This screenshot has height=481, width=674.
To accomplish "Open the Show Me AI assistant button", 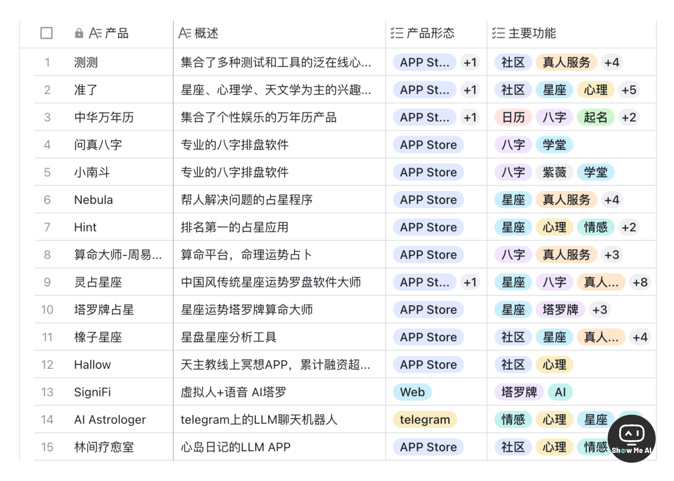I will coord(631,439).
